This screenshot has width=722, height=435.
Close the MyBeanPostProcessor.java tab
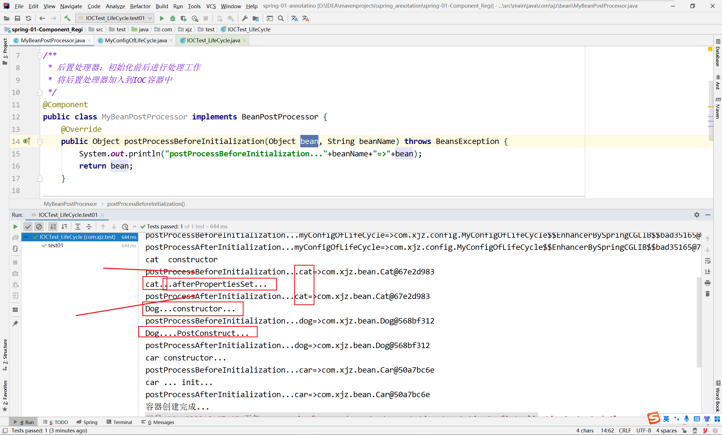(x=89, y=40)
